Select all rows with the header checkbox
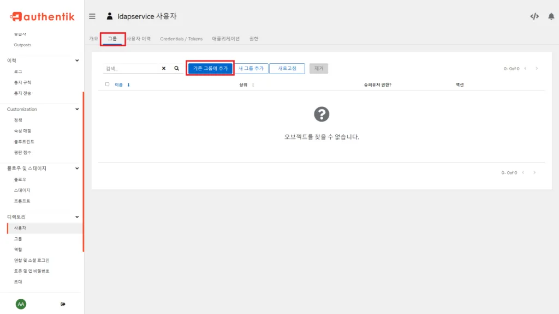The image size is (559, 314). (x=107, y=84)
